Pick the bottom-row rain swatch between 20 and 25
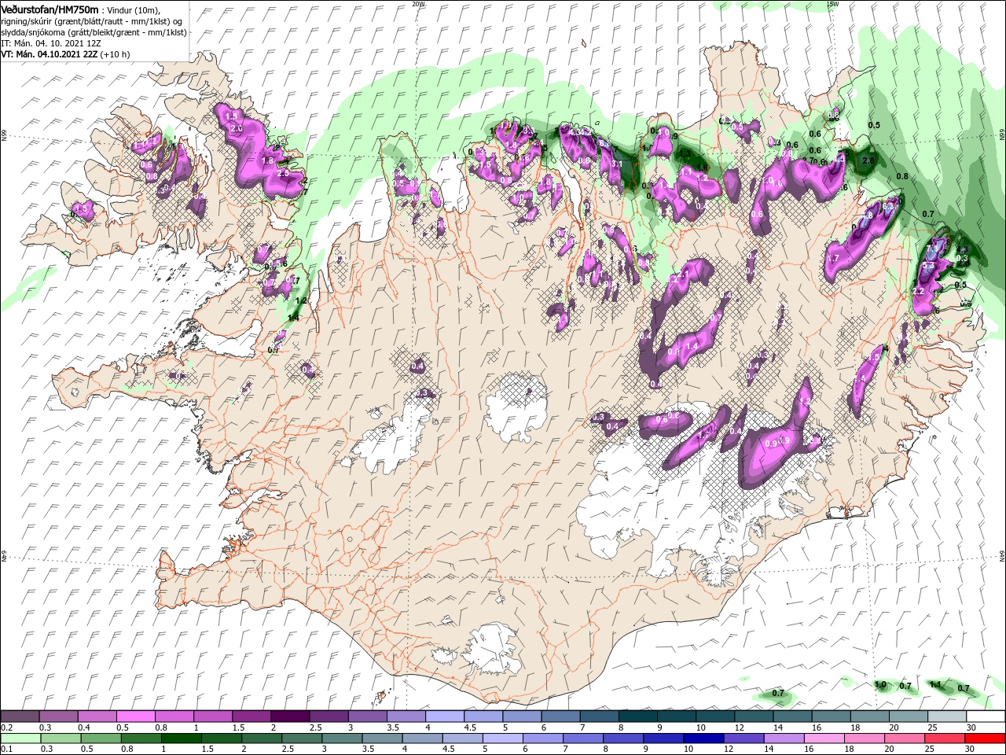Image resolution: width=1006 pixels, height=755 pixels. pyautogui.click(x=906, y=738)
